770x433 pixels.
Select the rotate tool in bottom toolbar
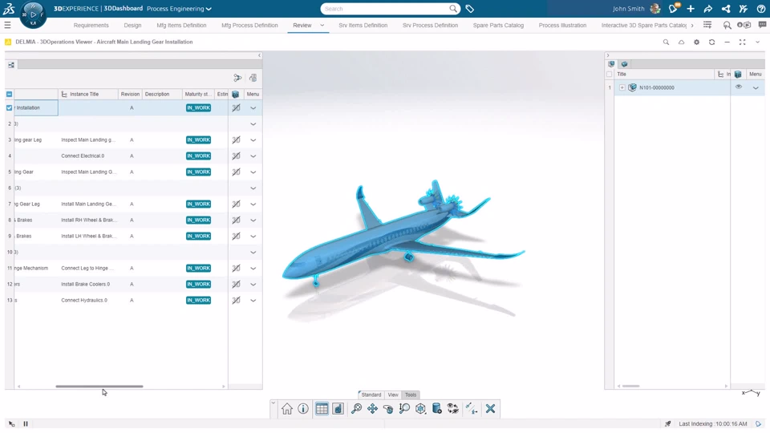click(x=388, y=408)
